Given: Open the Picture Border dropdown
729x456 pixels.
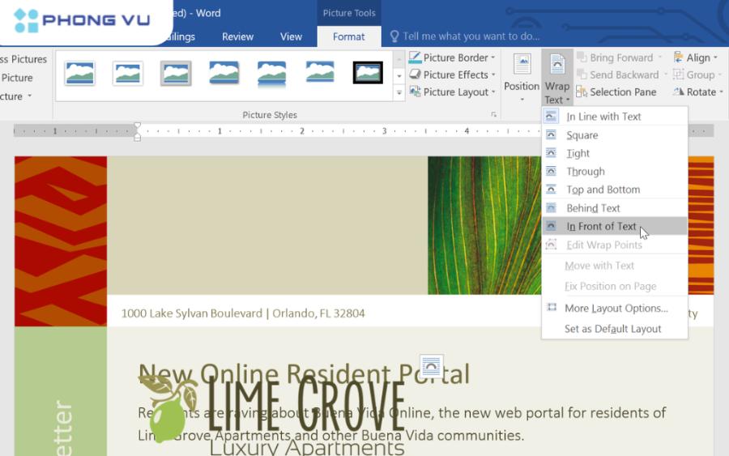Looking at the screenshot, I should (x=454, y=58).
